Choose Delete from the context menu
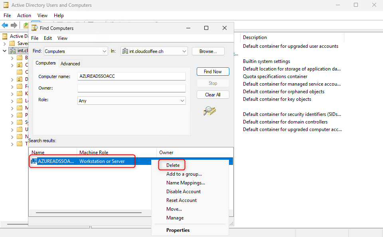The width and height of the screenshot is (383, 237). point(173,165)
